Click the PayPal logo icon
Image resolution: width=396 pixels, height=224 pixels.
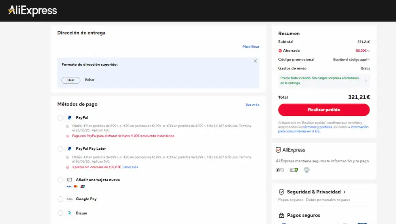[70, 118]
